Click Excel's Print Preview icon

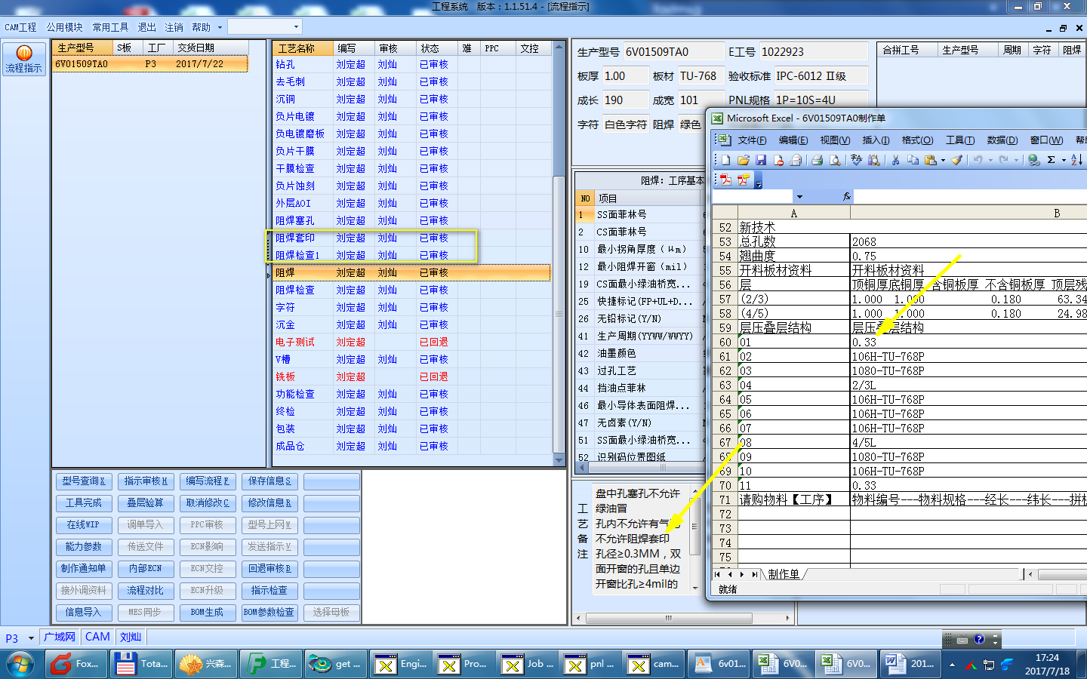pos(835,160)
